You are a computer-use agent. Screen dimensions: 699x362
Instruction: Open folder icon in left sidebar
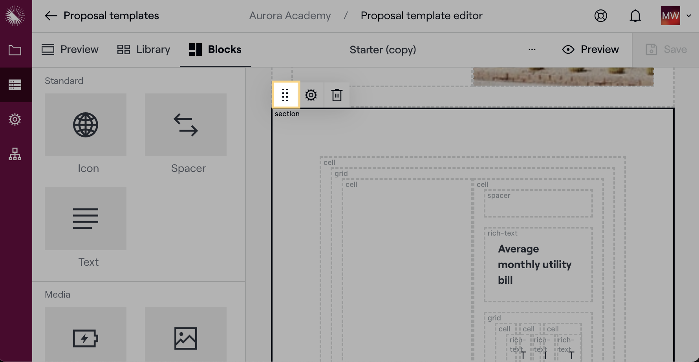click(15, 50)
